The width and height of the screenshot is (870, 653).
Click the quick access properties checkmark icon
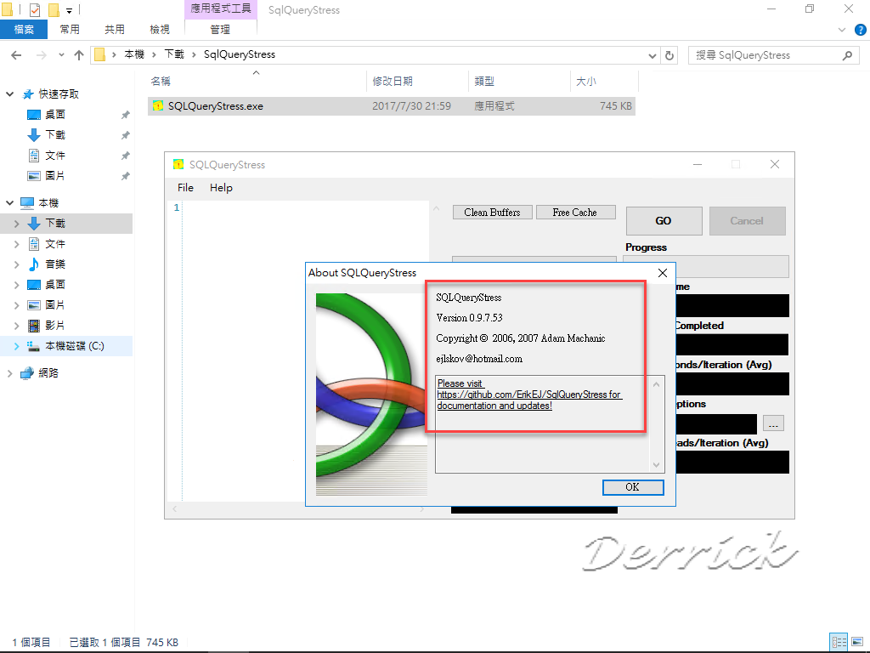pos(34,10)
